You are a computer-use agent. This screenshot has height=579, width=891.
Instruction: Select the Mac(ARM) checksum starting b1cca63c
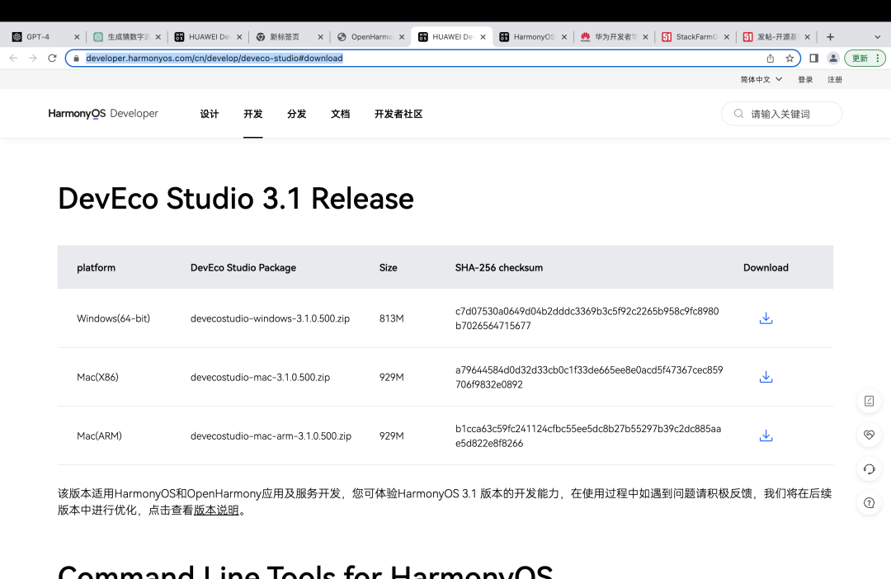(588, 435)
